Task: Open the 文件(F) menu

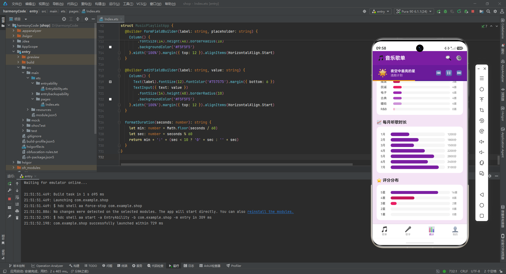Action: pyautogui.click(x=17, y=4)
